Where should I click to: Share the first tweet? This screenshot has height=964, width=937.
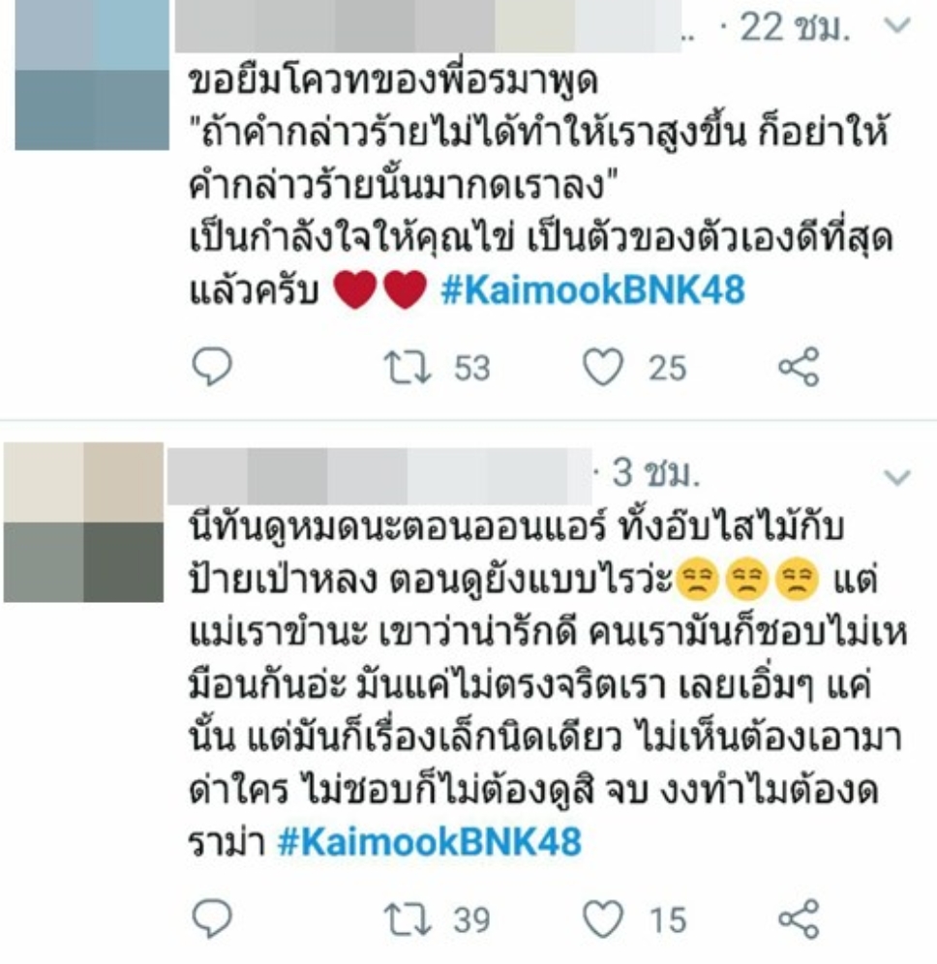pyautogui.click(x=799, y=367)
